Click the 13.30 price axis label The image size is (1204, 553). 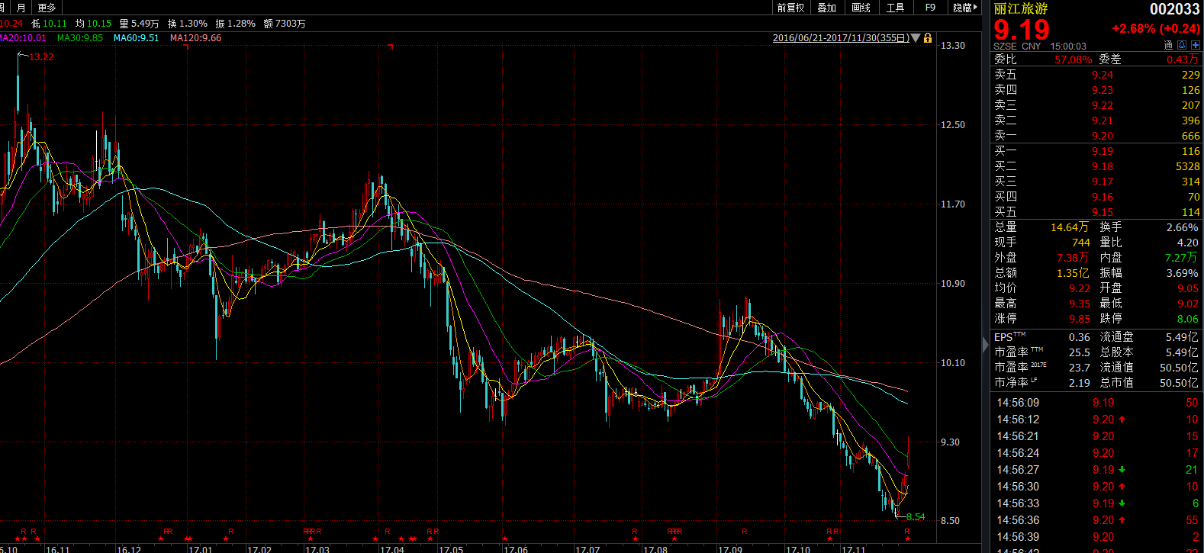tap(952, 46)
